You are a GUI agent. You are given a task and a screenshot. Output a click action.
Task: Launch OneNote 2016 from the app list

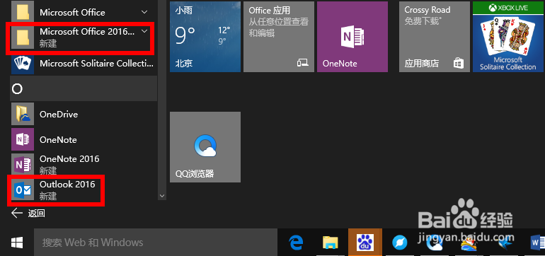[84, 164]
